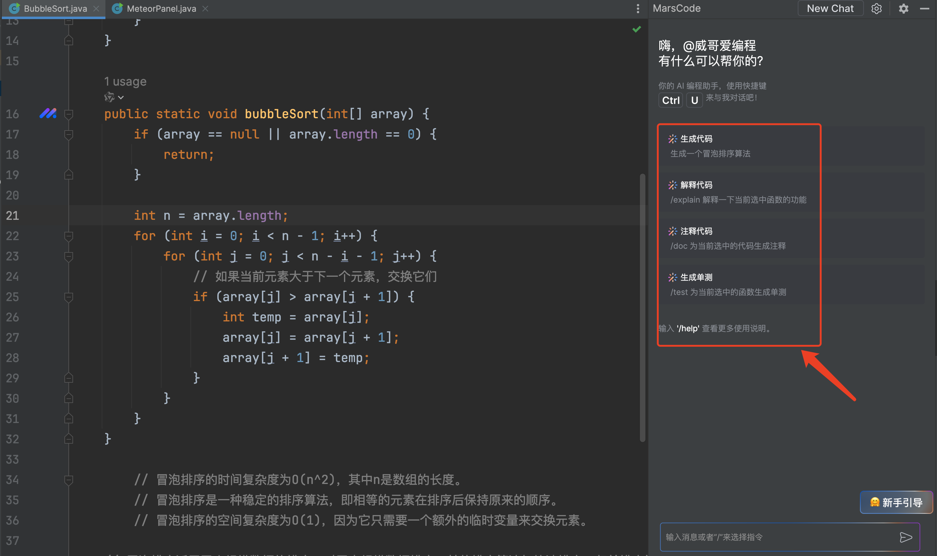Click the 1 usage link above bubbleSort
Viewport: 937px width, 556px height.
tap(125, 81)
